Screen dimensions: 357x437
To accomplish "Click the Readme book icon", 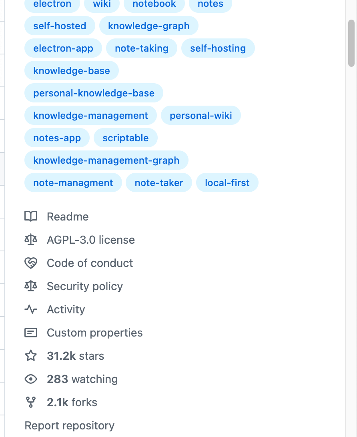I will (31, 216).
